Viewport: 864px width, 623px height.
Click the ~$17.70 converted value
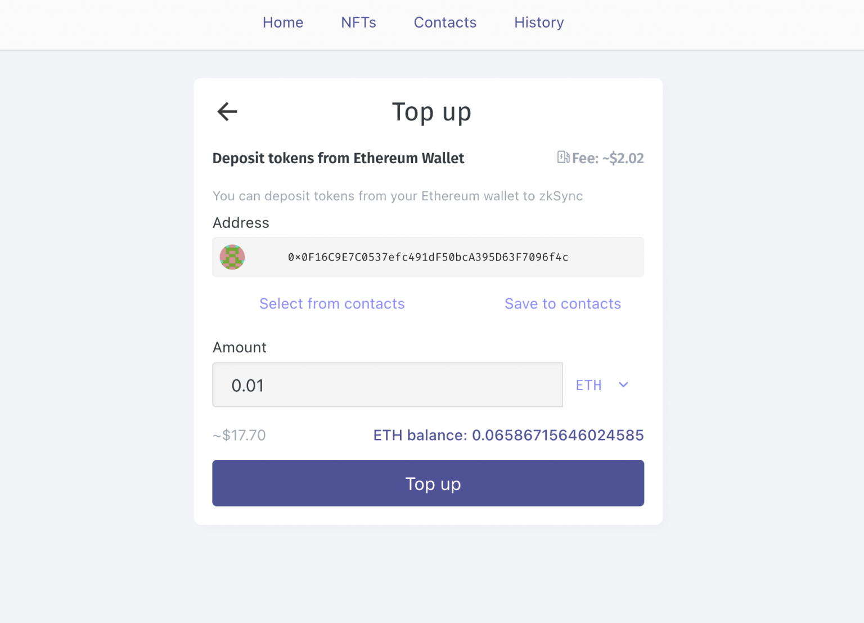pyautogui.click(x=239, y=435)
